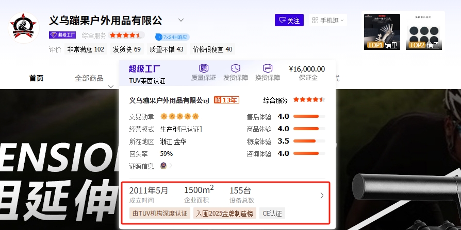The height and width of the screenshot is (230, 461).
Task: Click the 诚信通 13年 badge
Action: (x=226, y=100)
